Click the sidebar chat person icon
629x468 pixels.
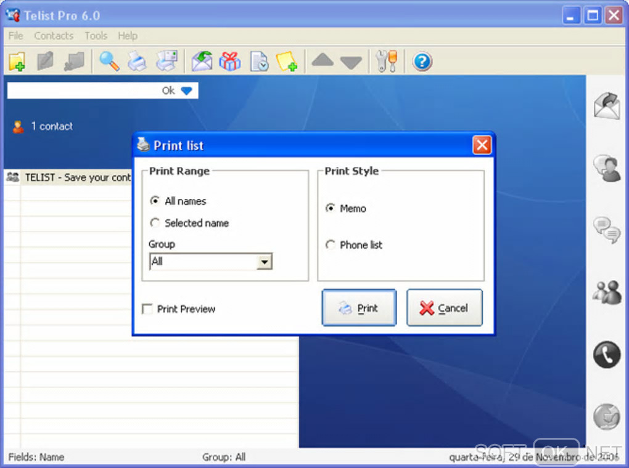tap(607, 168)
